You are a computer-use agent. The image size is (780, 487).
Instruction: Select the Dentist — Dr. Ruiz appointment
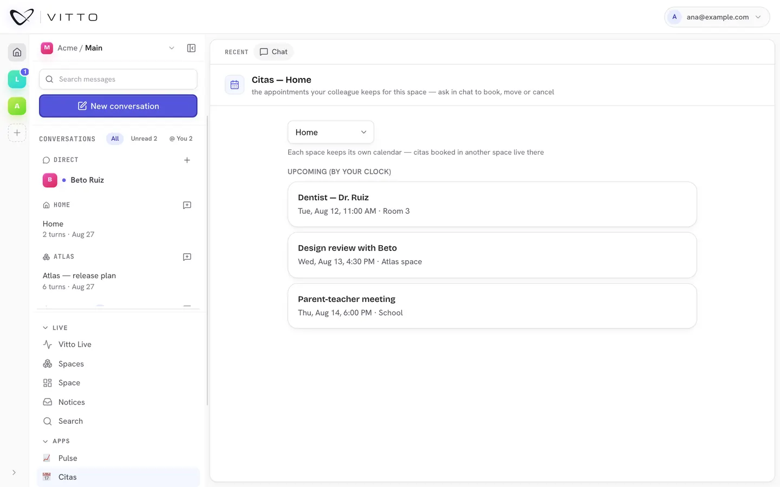[492, 204]
